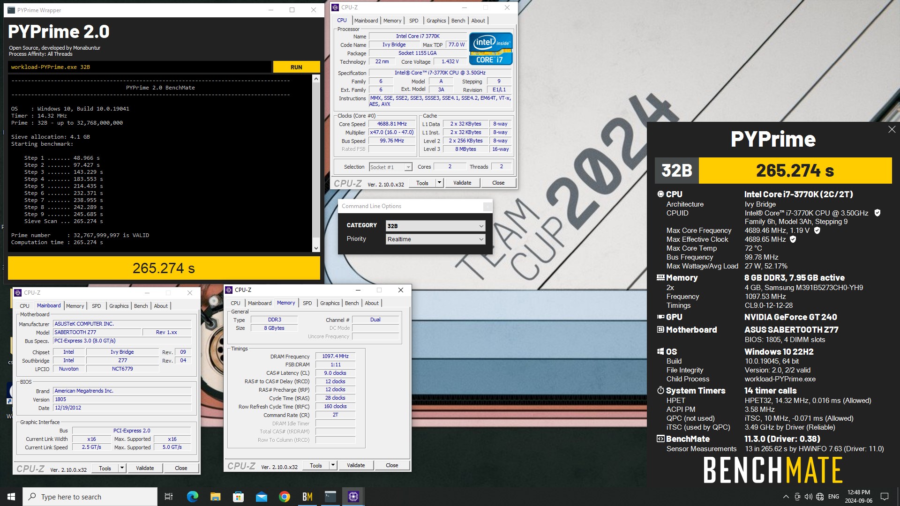Click the GPU card icon in BenchMate panel
Image resolution: width=900 pixels, height=506 pixels.
pyautogui.click(x=660, y=317)
